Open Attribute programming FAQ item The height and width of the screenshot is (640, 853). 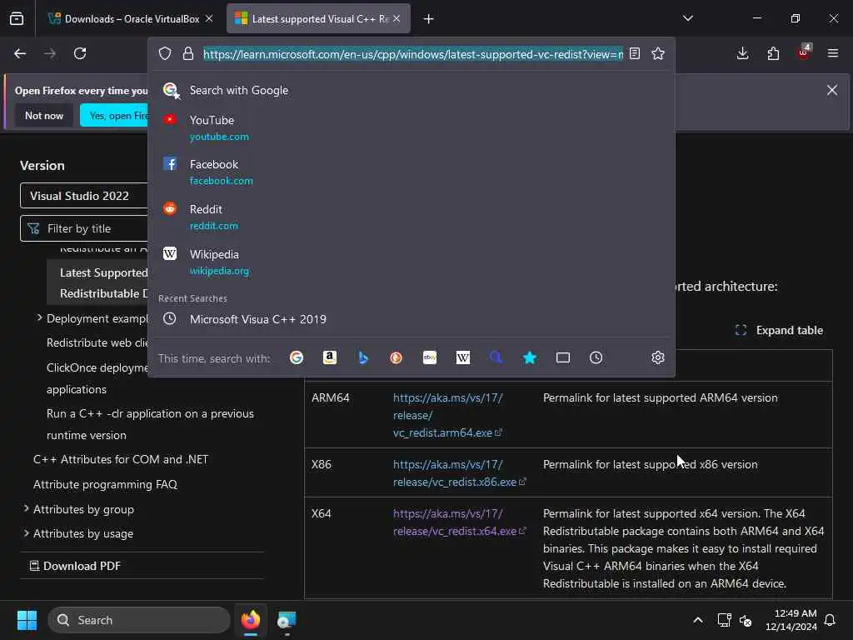(x=105, y=484)
